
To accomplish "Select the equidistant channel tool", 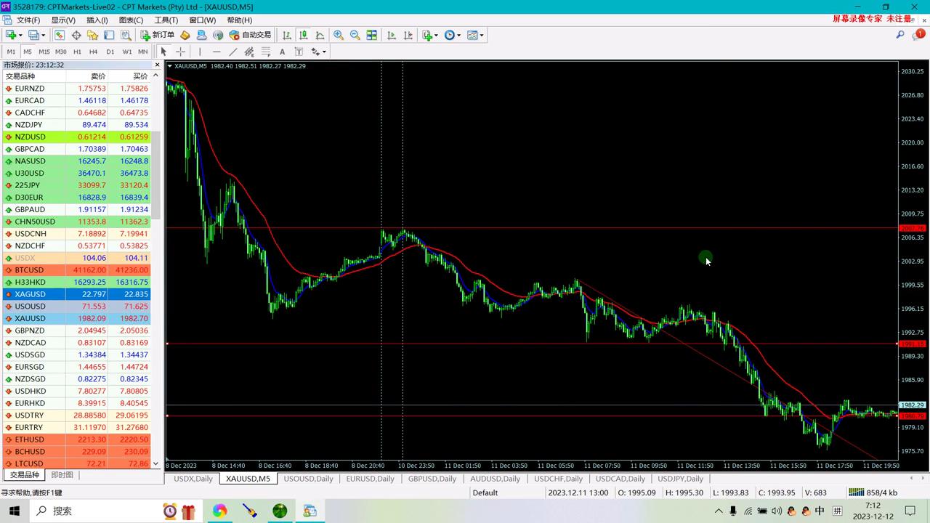I will point(249,52).
